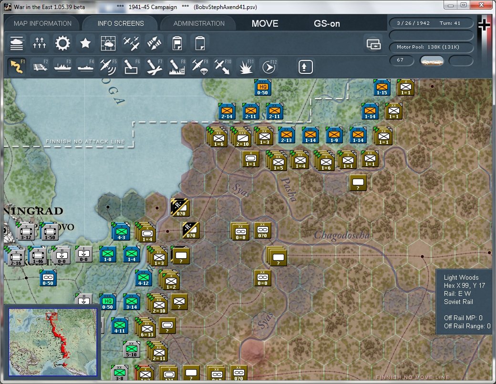
Task: Click the date 3/26/1942 turn field
Action: 431,23
